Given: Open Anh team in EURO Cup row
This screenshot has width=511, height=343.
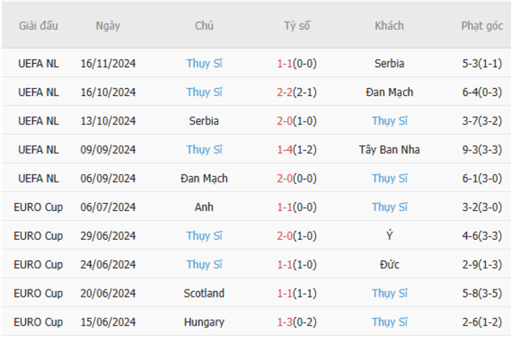Looking at the screenshot, I should click(x=204, y=207).
